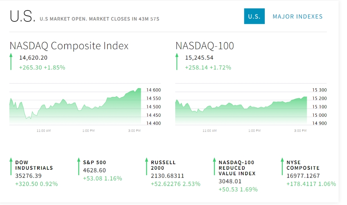Click the Russell 2000 up arrow icon
The image size is (347, 205).
tap(146, 167)
